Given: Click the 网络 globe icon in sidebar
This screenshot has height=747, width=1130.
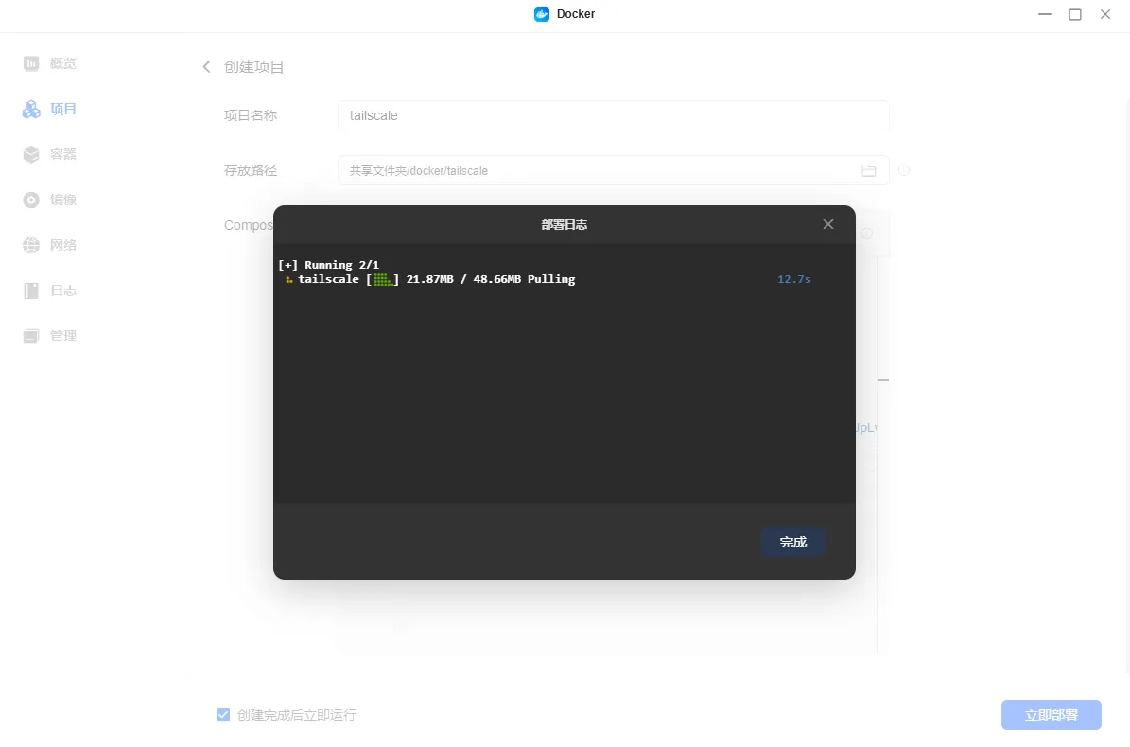Looking at the screenshot, I should [x=31, y=246].
